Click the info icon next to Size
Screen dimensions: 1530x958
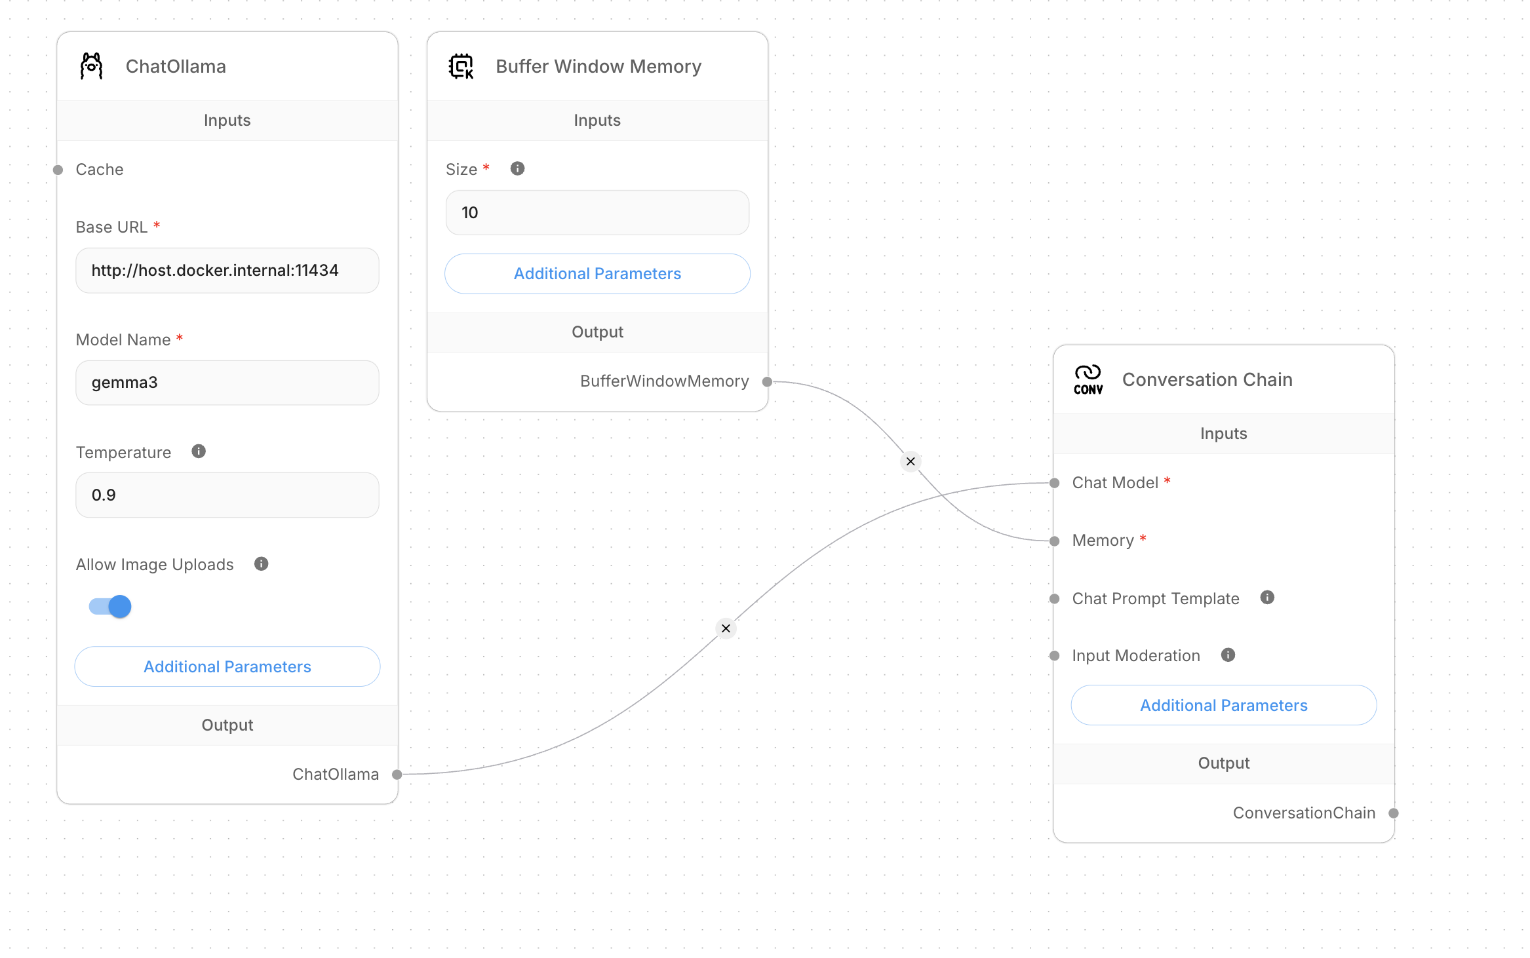(517, 168)
